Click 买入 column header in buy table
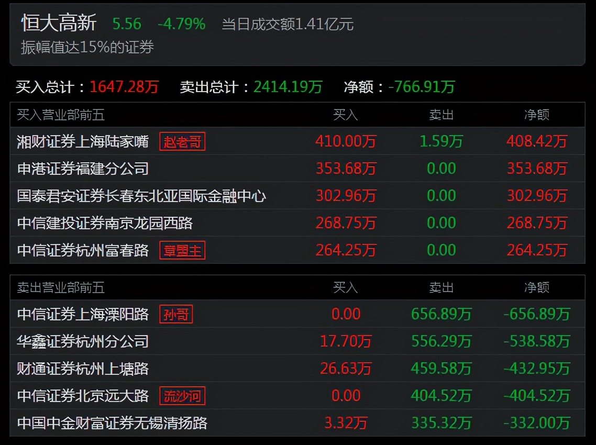Screen dimensions: 596x445 coord(346,115)
